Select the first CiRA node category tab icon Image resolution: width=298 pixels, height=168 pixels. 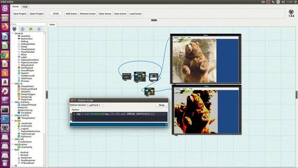point(14,29)
